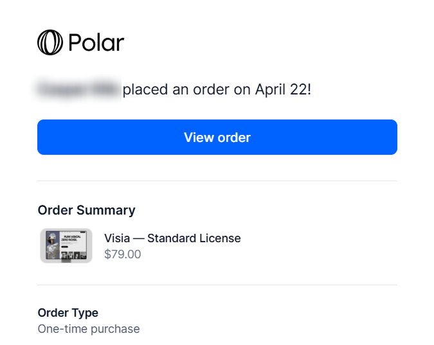Select the Order Summary heading

(87, 210)
